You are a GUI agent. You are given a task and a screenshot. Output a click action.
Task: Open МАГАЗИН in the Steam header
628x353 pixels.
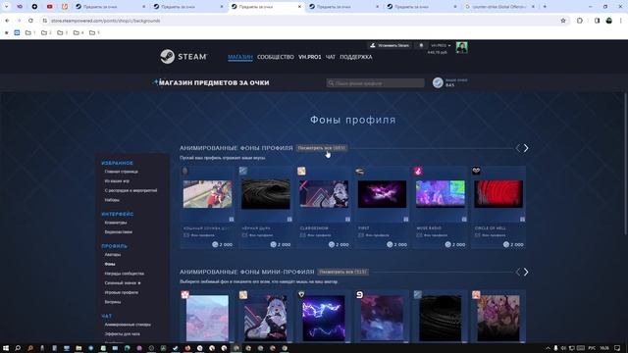pyautogui.click(x=239, y=57)
